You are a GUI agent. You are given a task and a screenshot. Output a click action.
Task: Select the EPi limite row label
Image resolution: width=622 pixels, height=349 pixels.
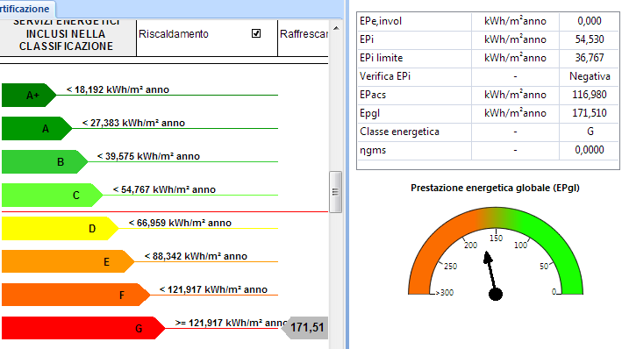tap(382, 58)
